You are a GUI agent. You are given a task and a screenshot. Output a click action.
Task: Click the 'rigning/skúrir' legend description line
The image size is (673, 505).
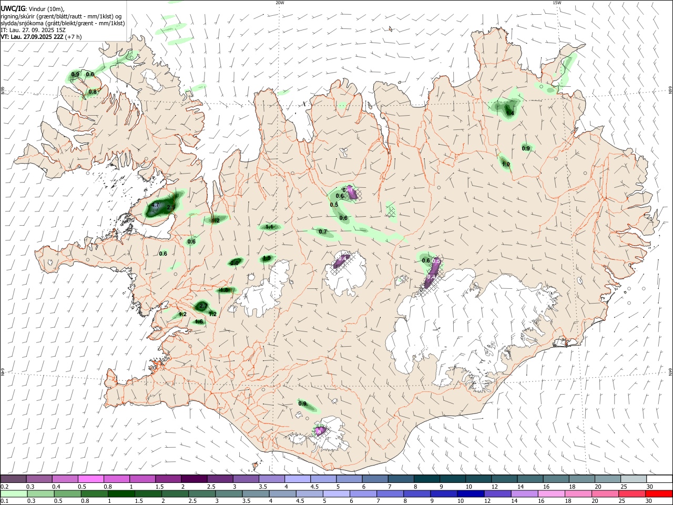[61, 16]
